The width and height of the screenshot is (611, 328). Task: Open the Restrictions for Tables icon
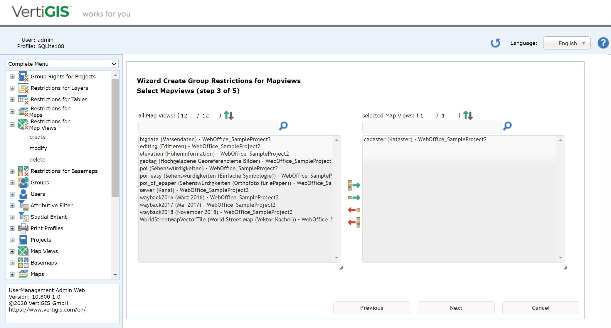23,99
